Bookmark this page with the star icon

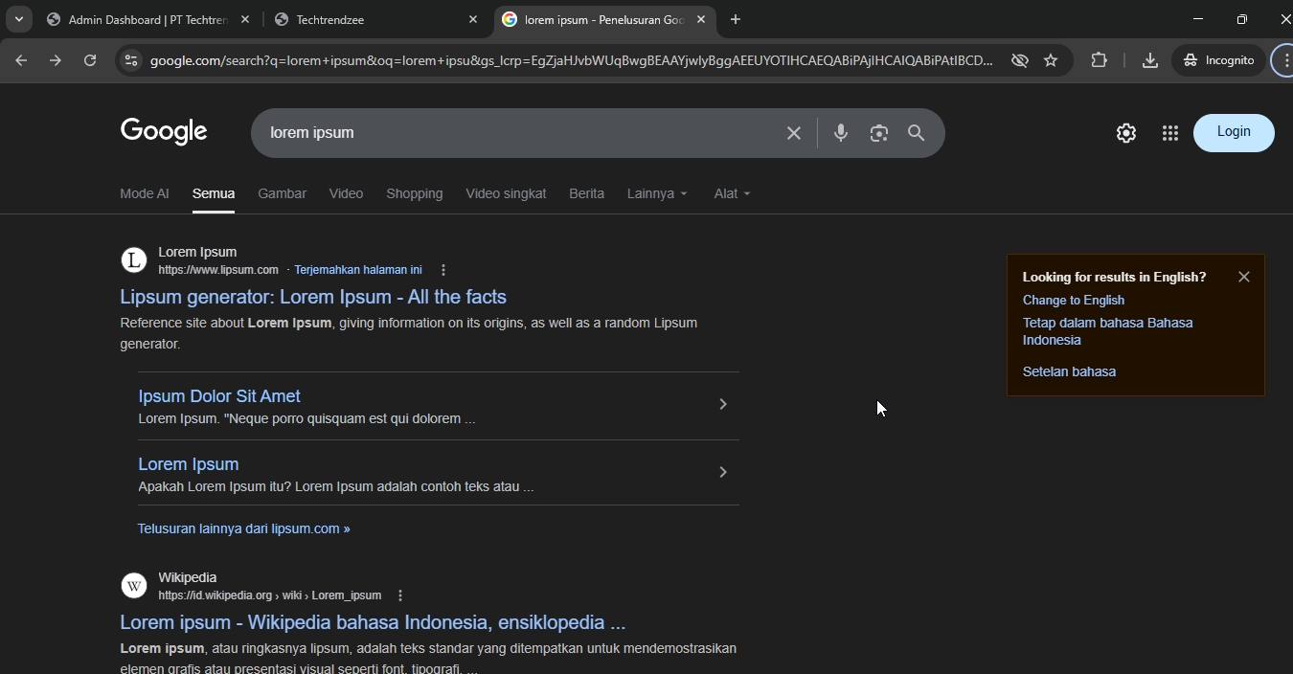click(x=1051, y=60)
